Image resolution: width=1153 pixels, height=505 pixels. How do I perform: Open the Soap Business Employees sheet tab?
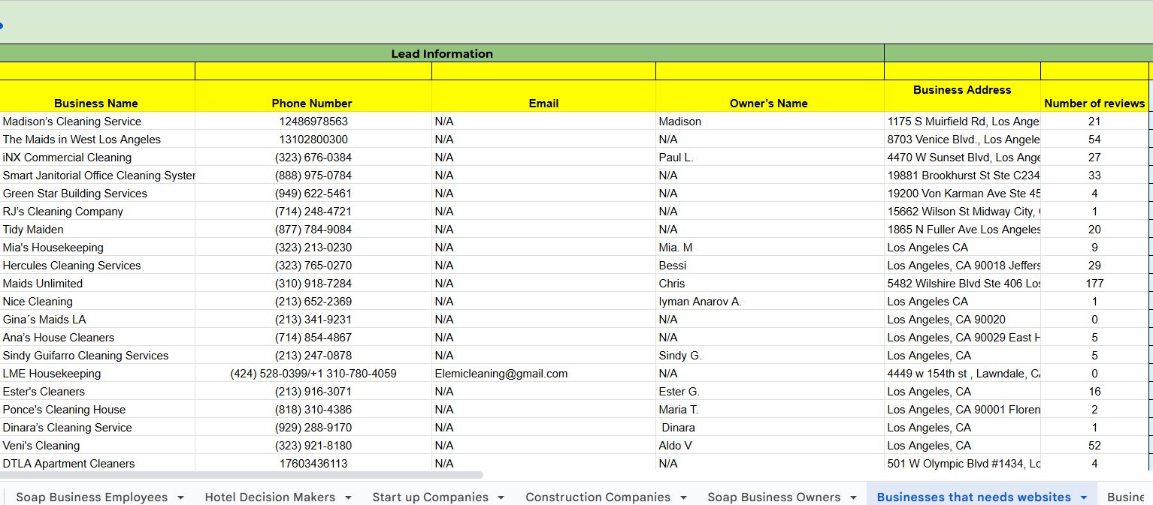(92, 497)
